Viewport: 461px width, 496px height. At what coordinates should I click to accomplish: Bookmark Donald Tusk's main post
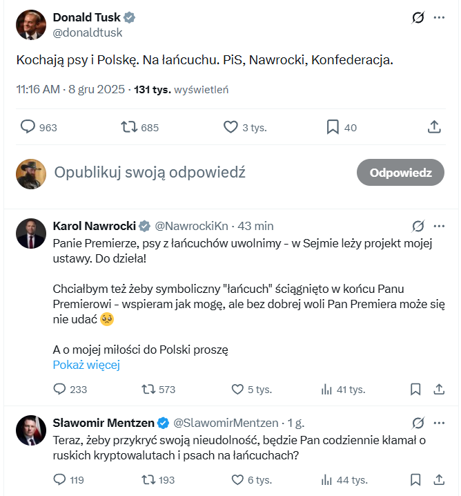[x=333, y=127]
